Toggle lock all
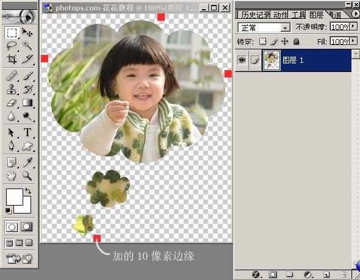Image resolution: width=360 pixels, height=280 pixels. (296, 41)
